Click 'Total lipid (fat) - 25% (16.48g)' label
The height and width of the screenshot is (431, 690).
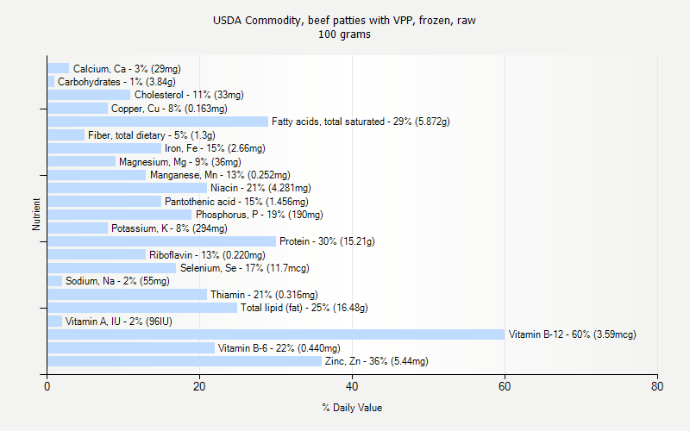click(304, 308)
